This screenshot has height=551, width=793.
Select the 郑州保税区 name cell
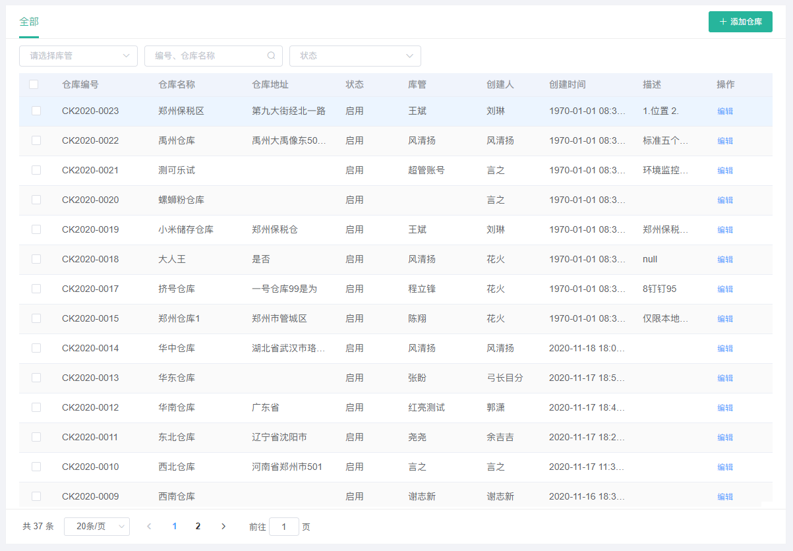click(x=181, y=111)
